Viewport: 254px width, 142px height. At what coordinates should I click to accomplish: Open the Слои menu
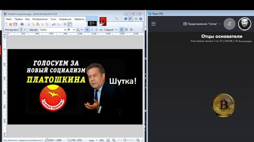pyautogui.click(x=53, y=19)
